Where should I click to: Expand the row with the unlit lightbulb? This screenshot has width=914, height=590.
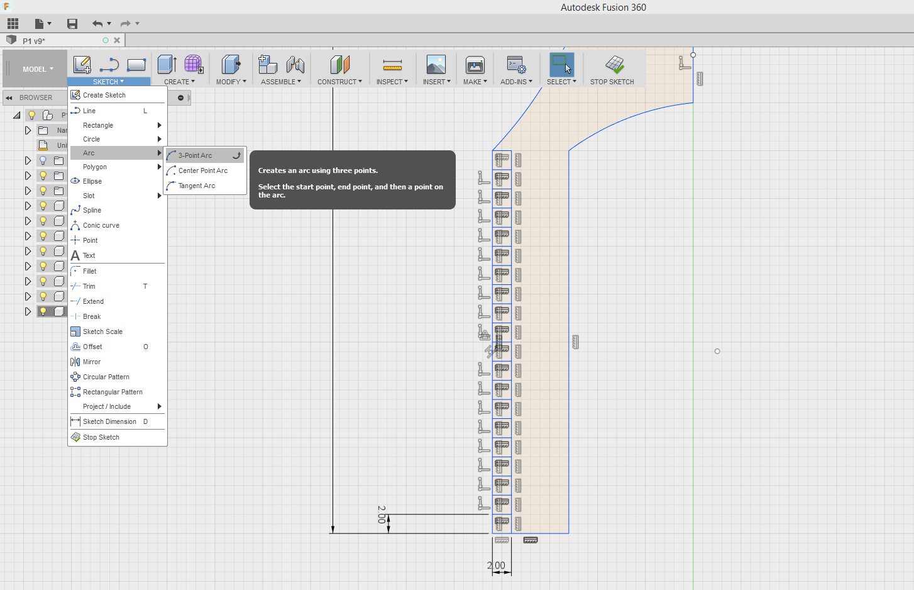pyautogui.click(x=28, y=160)
